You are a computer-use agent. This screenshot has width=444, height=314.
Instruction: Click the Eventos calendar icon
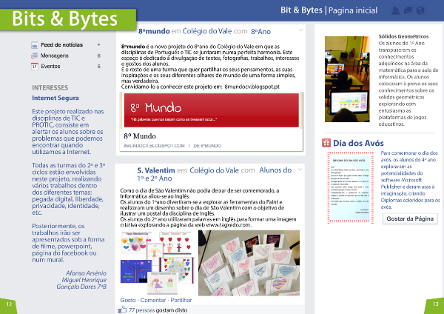34,66
